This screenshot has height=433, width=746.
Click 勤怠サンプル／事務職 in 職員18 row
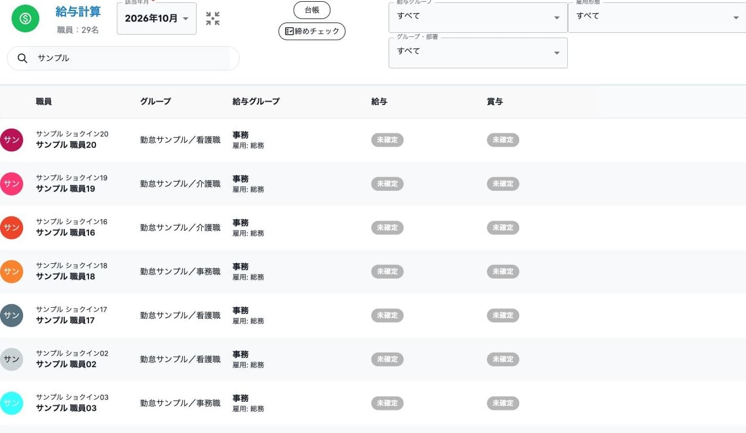pyautogui.click(x=180, y=271)
